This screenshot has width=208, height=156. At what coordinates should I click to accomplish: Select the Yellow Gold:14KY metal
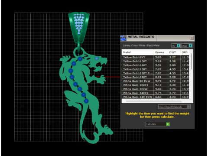pos(155,65)
